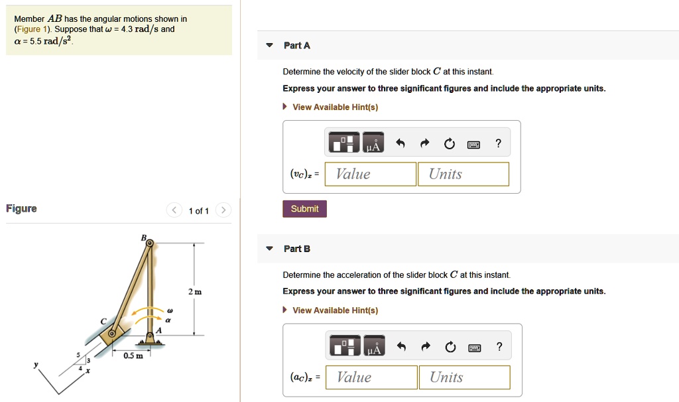This screenshot has height=402, width=679.
Task: Click the help question mark in Part B toolbar
Action: (498, 346)
